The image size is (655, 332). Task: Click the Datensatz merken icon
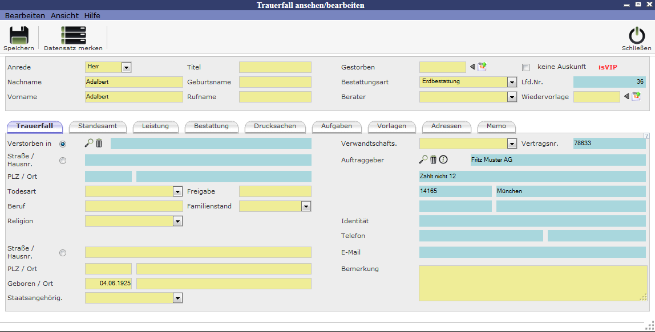tap(73, 36)
